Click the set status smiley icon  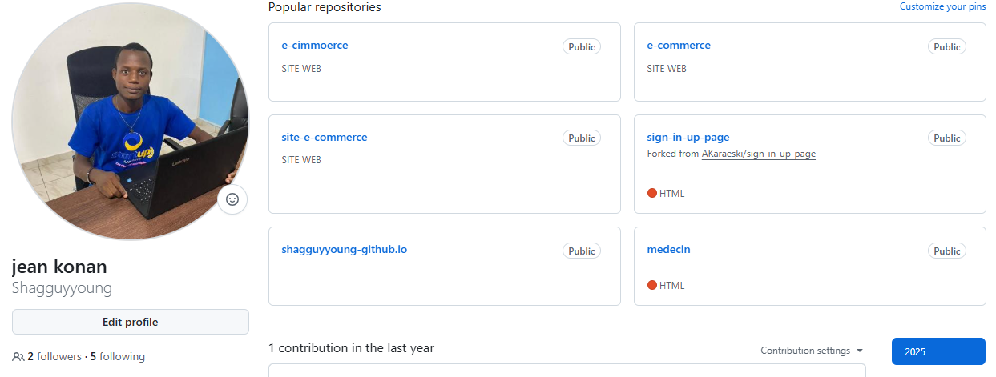232,199
